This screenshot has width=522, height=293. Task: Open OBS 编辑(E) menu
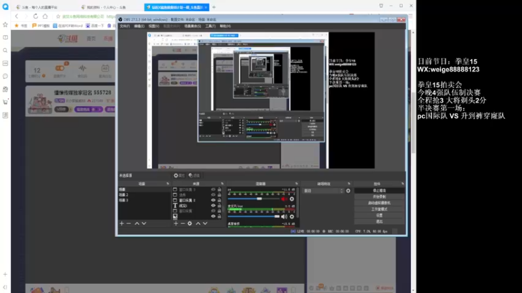[139, 26]
